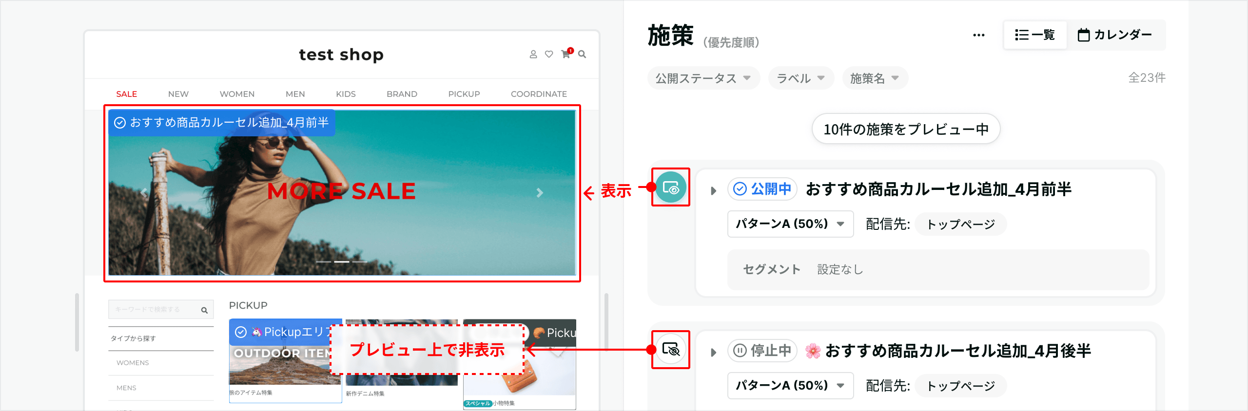Click the user account icon in shop header

pos(533,55)
